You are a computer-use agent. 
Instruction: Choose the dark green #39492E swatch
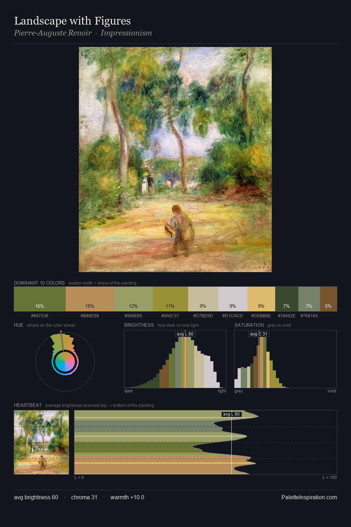tap(287, 299)
